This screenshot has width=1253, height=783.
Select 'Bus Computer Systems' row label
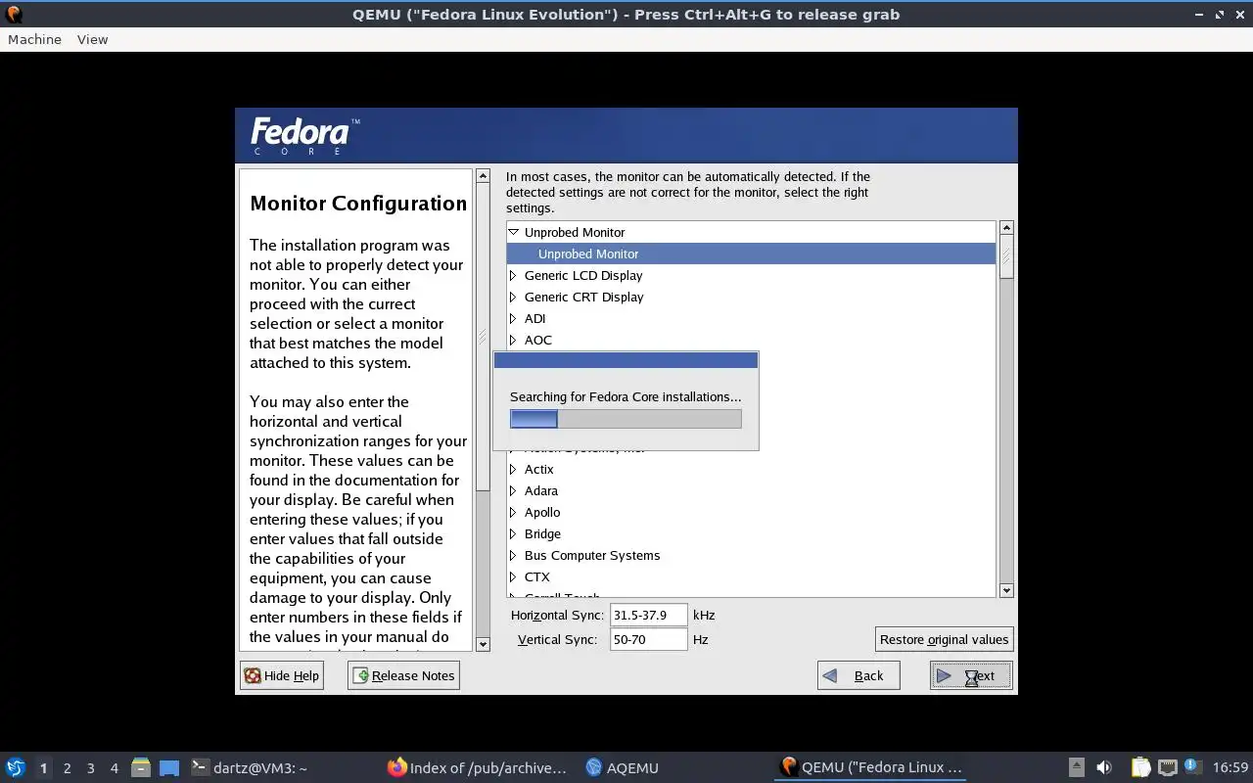592,555
